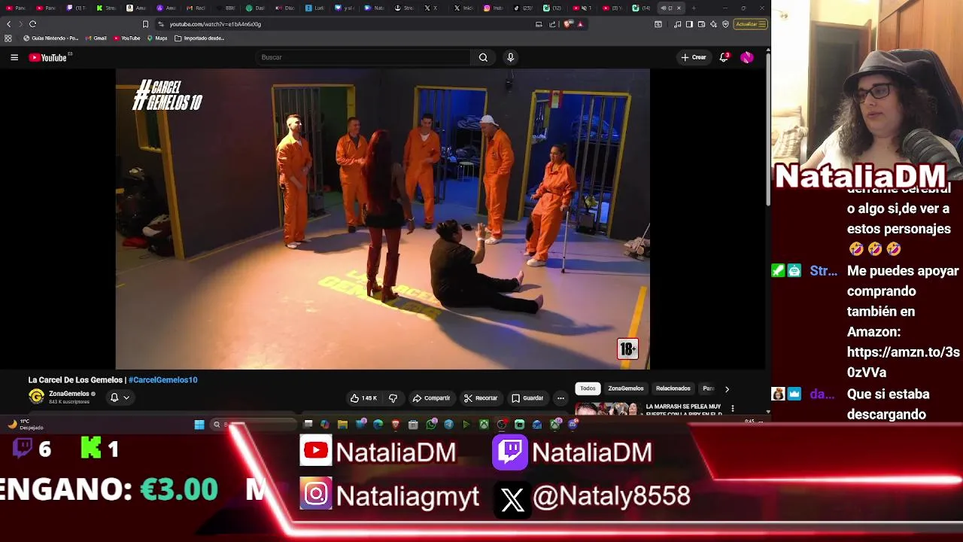The width and height of the screenshot is (963, 542).
Task: Click the Compartir share button
Action: 431,398
